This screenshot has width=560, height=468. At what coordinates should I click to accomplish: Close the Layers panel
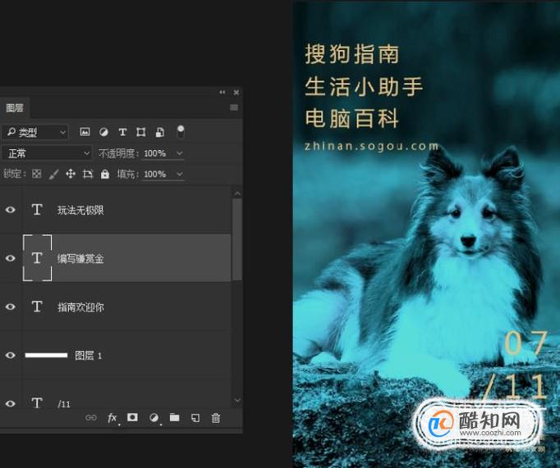(236, 93)
